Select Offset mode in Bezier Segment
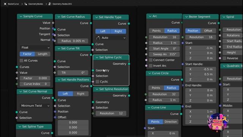The height and width of the screenshot is (137, 243). [208, 31]
